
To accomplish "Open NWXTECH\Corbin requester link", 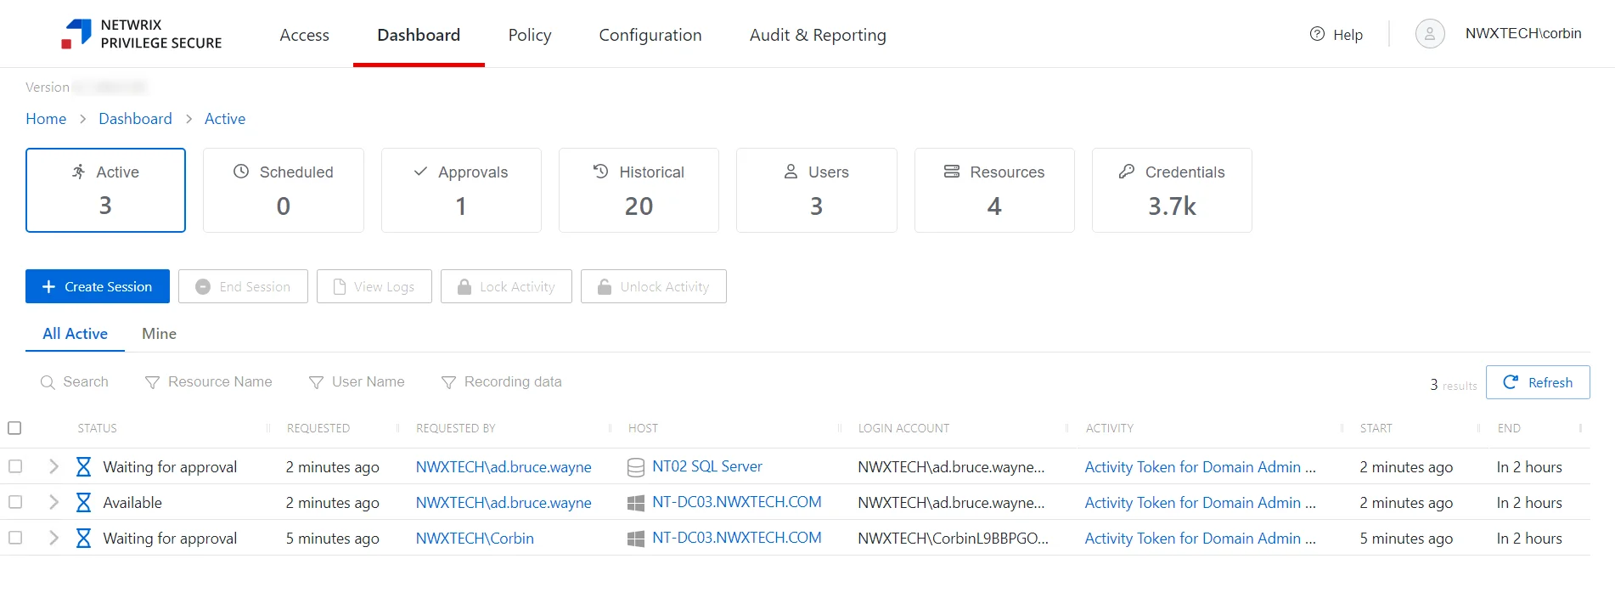I will coord(475,539).
